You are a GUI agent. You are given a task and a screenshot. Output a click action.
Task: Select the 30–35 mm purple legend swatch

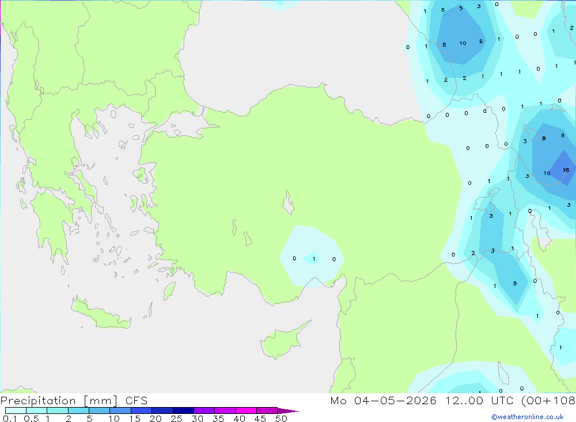click(204, 410)
